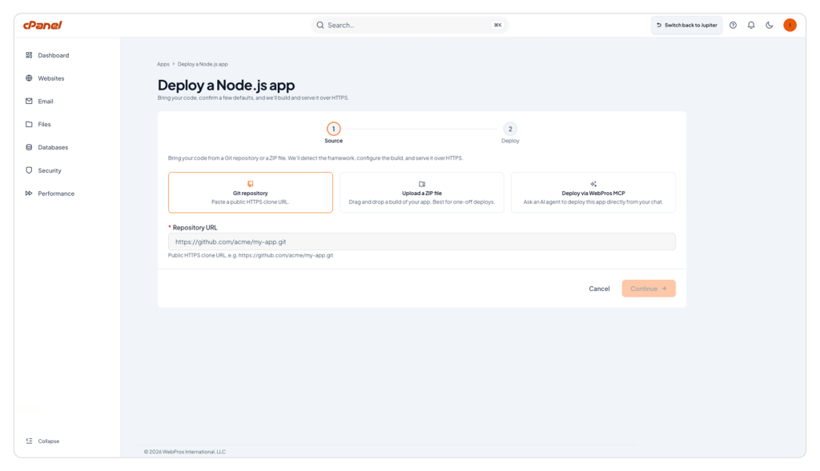
Task: Switch back to Jupiter theme
Action: point(686,25)
